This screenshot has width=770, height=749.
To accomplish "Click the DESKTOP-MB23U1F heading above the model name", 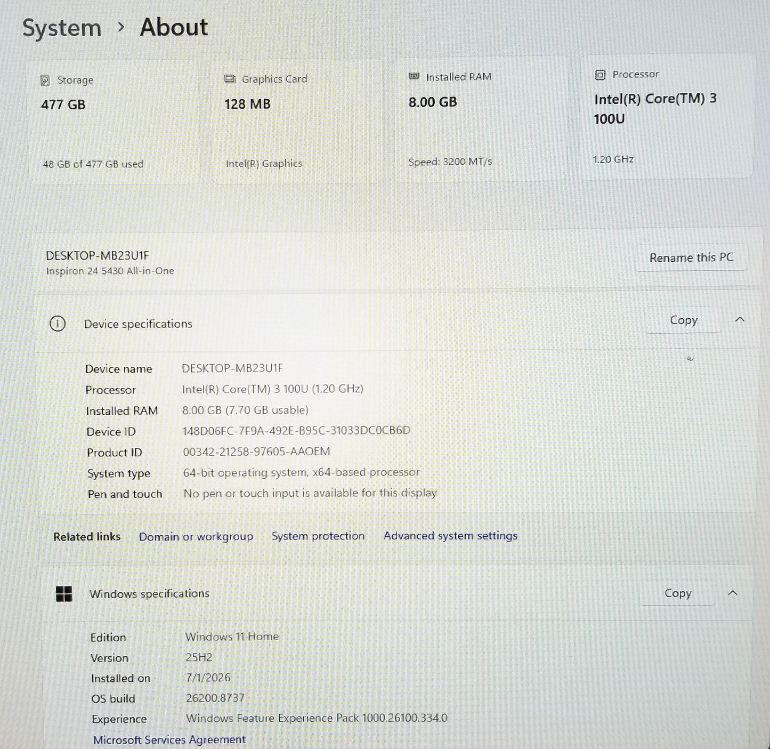I will [x=98, y=255].
